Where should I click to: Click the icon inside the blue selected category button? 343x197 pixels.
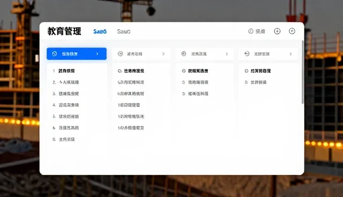click(x=55, y=54)
